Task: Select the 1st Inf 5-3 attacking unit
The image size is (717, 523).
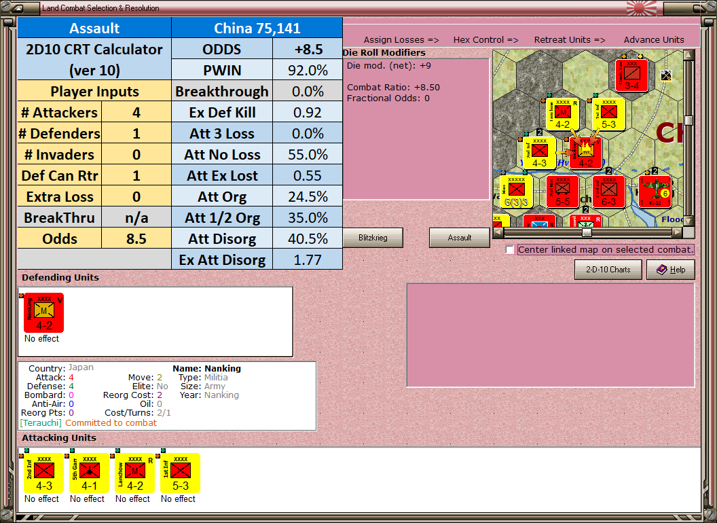Action: click(x=180, y=473)
